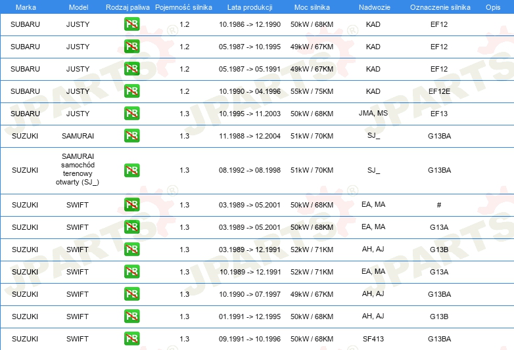Click fuel icon in Swift 03.1989 G13A row

coord(131,227)
